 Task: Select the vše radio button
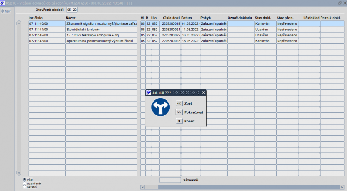pyautogui.click(x=25, y=179)
